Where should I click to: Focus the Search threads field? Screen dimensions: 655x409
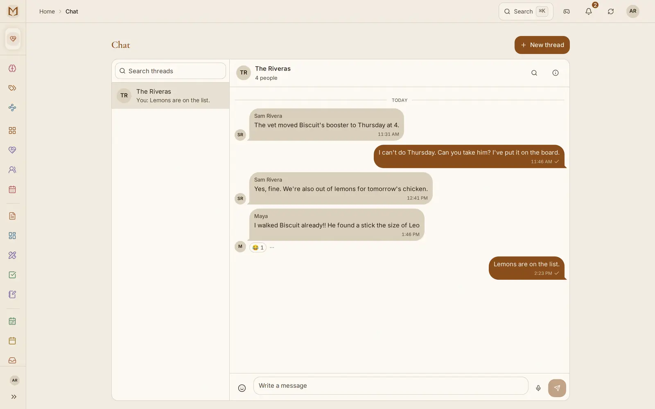(170, 71)
